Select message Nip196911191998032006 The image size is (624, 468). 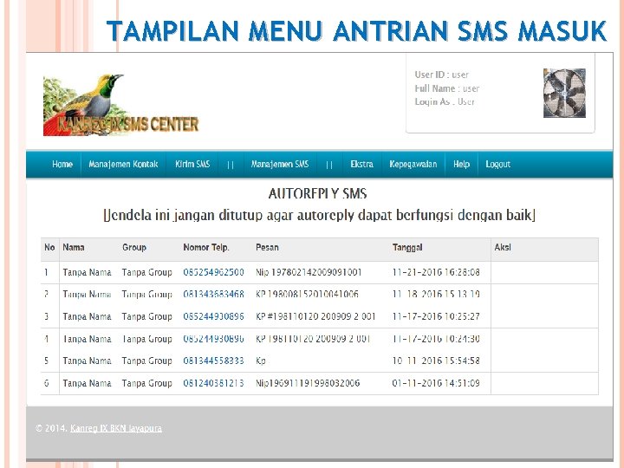(x=308, y=383)
